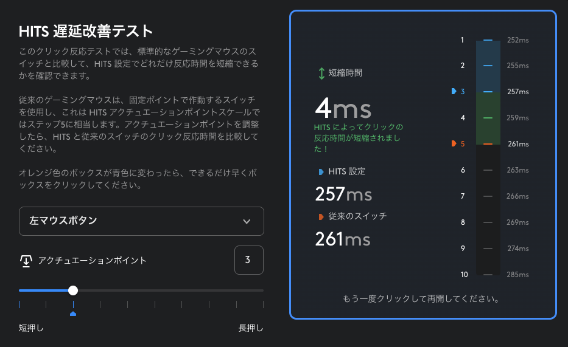This screenshot has width=568, height=347.
Task: Click the 263ms value at step 6
Action: point(517,170)
